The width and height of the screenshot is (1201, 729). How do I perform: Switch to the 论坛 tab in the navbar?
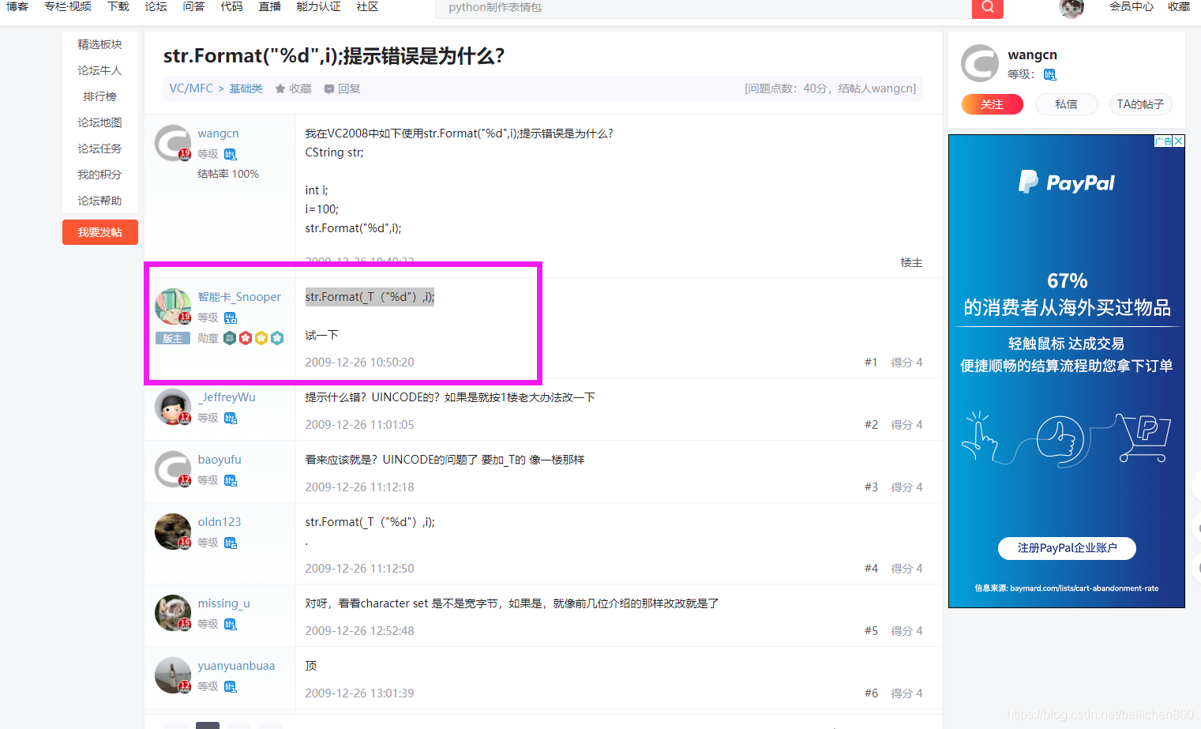click(155, 6)
